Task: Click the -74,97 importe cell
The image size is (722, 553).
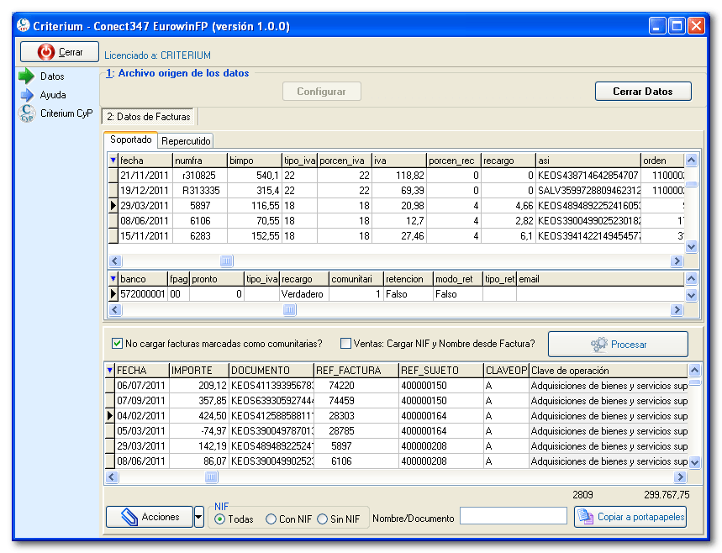Action: [198, 431]
